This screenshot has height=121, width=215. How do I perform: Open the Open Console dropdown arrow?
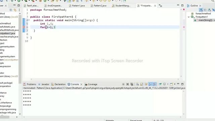tap(175, 84)
